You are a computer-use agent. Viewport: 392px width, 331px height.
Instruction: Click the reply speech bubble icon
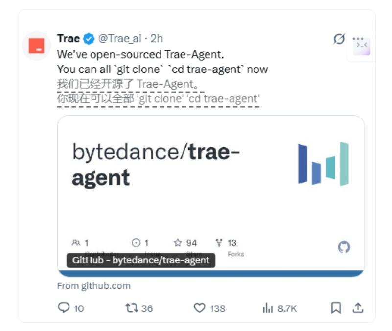click(x=64, y=307)
